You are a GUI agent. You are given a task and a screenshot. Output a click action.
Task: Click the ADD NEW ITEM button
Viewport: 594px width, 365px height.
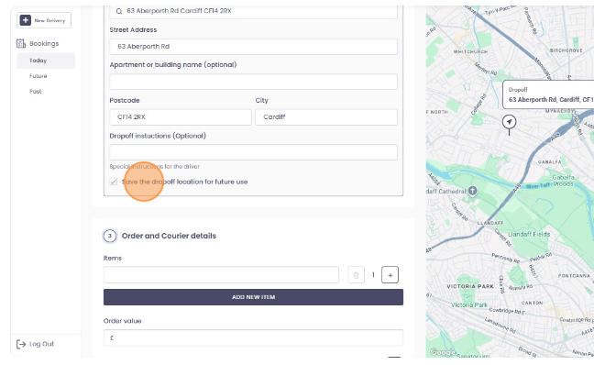tap(253, 297)
